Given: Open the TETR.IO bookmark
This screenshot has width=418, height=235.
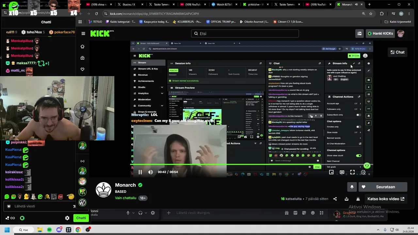Looking at the screenshot, I should pyautogui.click(x=95, y=22).
